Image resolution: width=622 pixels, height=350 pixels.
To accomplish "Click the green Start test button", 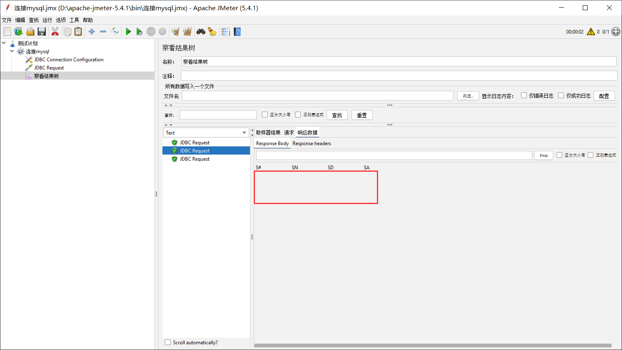I will 128,31.
